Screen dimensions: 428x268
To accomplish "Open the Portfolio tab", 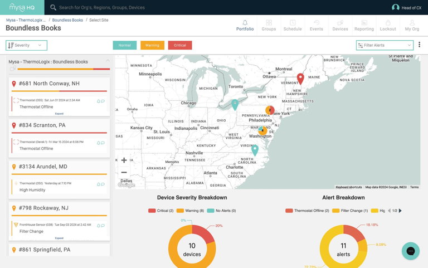I will click(245, 26).
